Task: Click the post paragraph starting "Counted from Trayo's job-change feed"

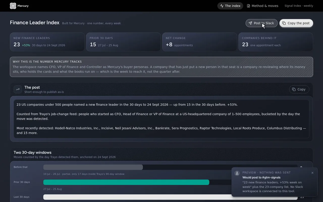Action: [158, 116]
